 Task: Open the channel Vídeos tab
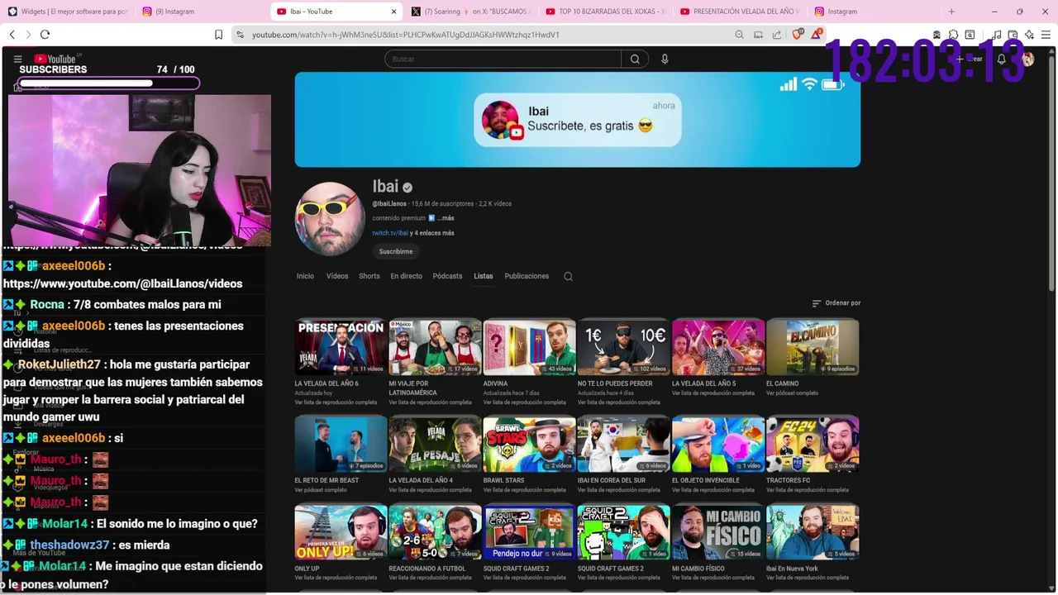pos(337,276)
